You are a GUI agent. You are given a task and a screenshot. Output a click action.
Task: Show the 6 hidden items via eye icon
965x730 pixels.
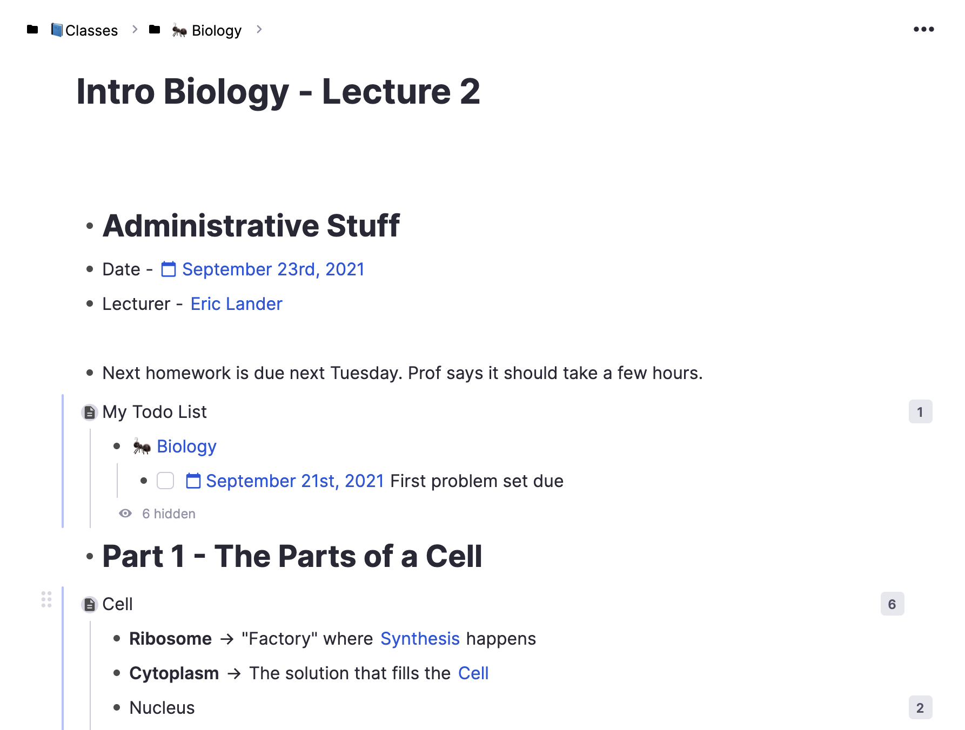tap(125, 513)
